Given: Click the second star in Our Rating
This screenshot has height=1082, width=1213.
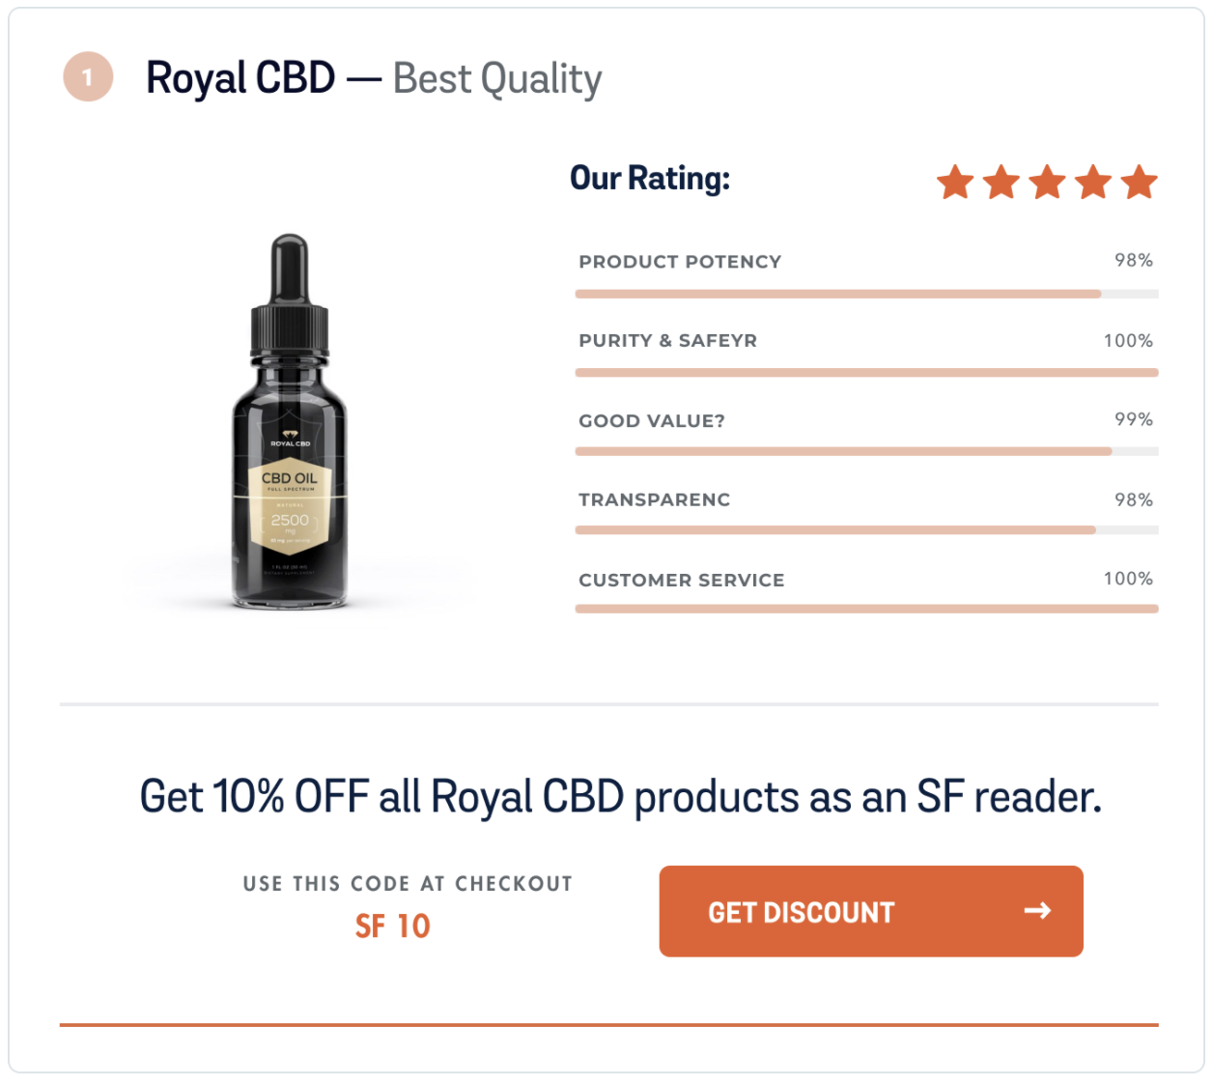Looking at the screenshot, I should coord(1001,182).
